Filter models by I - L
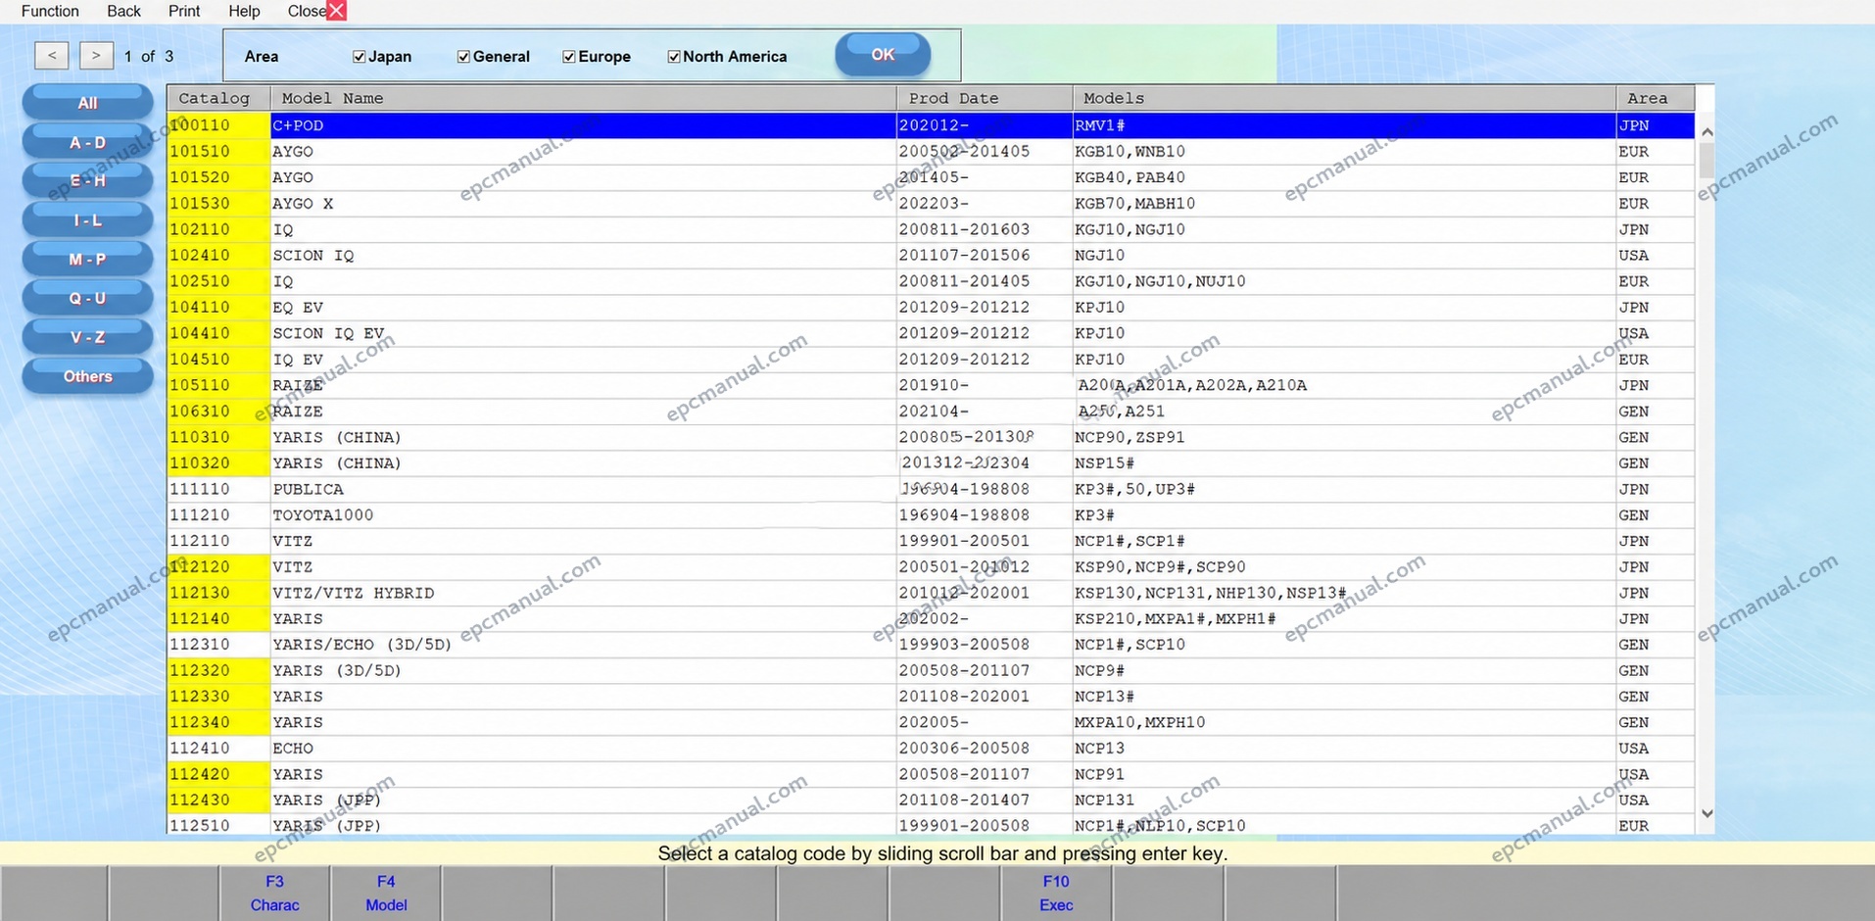This screenshot has width=1875, height=921. point(87,220)
